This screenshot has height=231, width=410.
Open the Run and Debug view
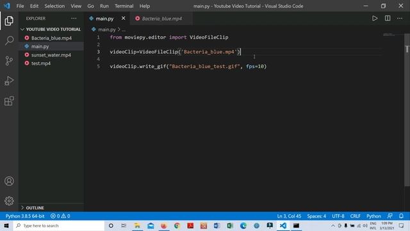[9, 81]
